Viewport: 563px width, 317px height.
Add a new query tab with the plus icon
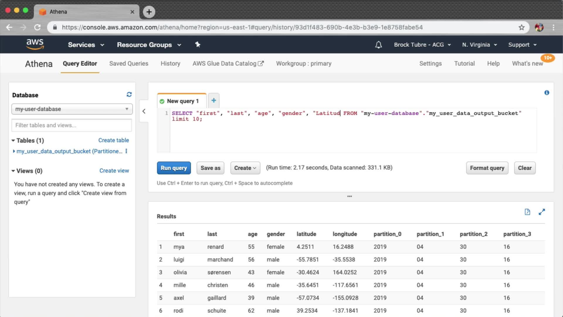pyautogui.click(x=214, y=100)
